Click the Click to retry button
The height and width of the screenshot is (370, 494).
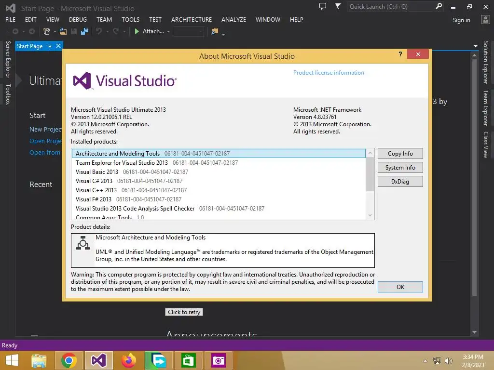[x=184, y=312]
